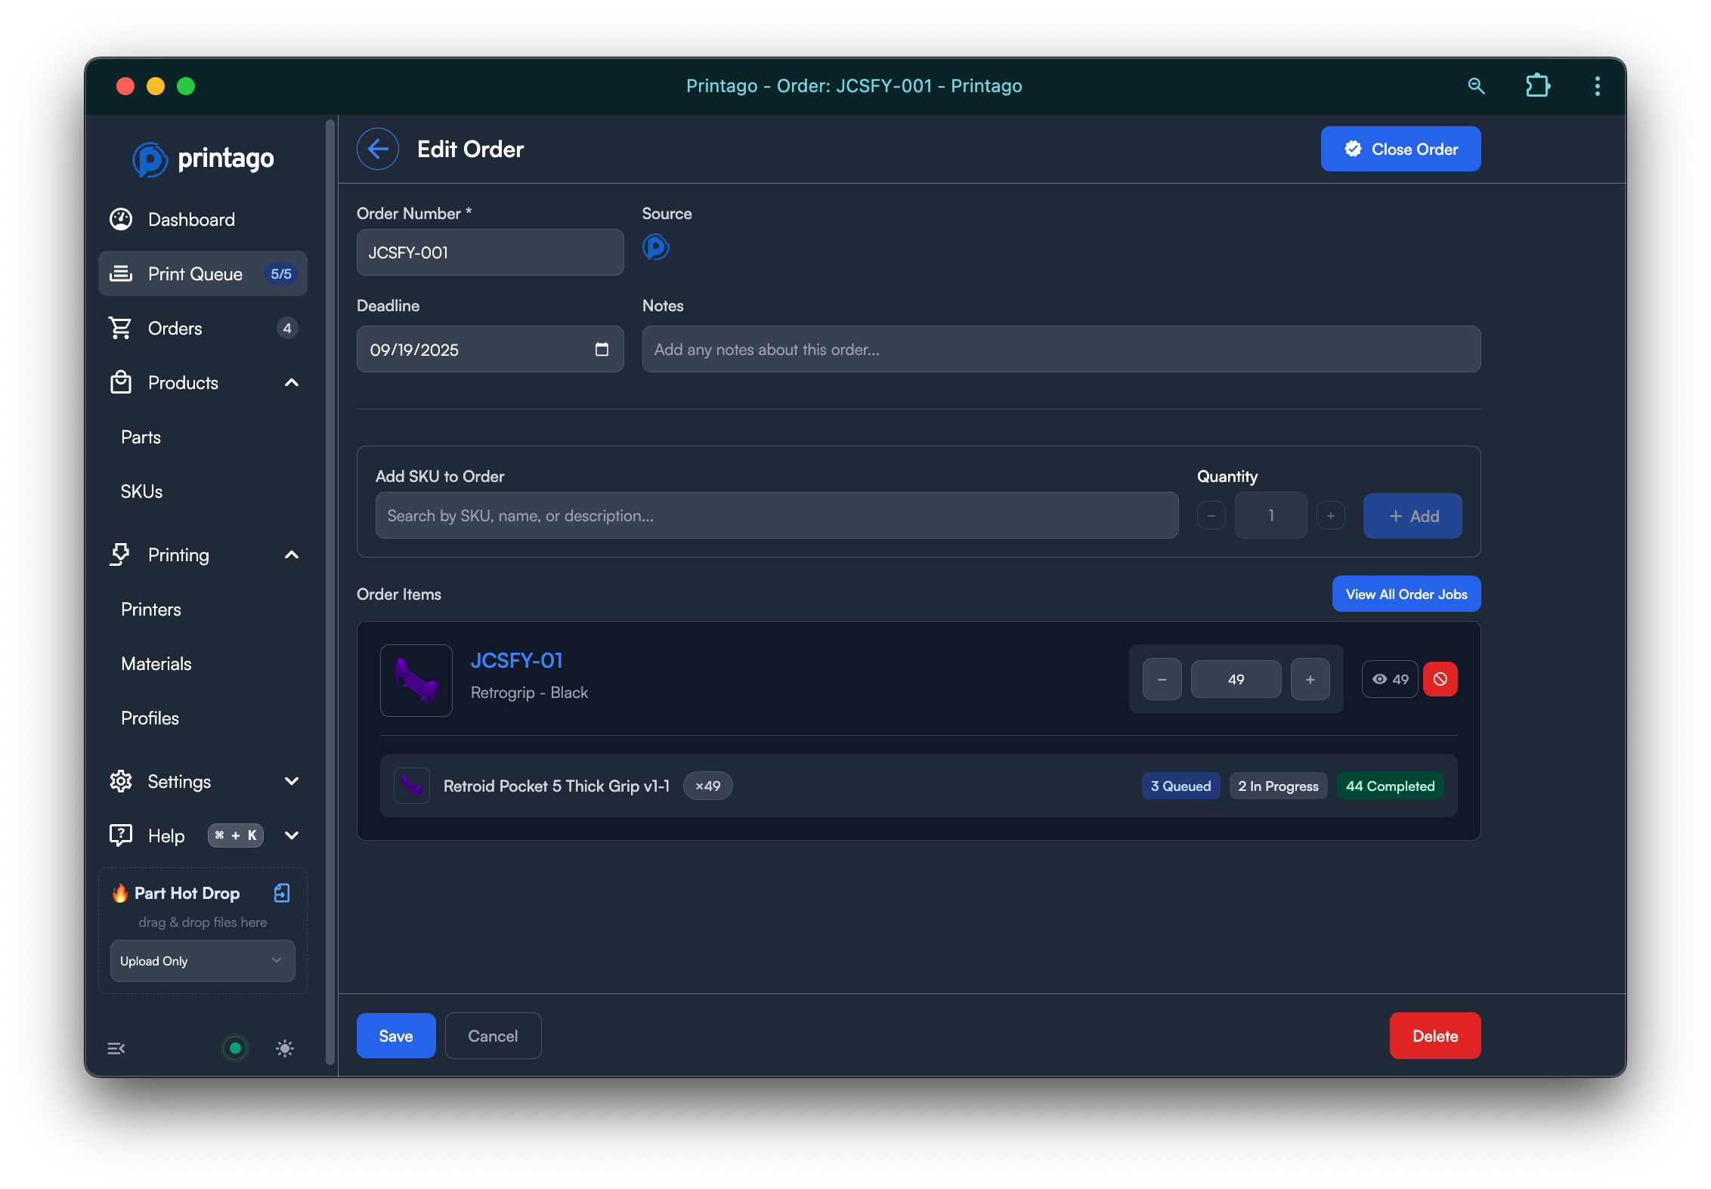1711x1189 pixels.
Task: Open the search magnifier in title bar
Action: (x=1476, y=86)
